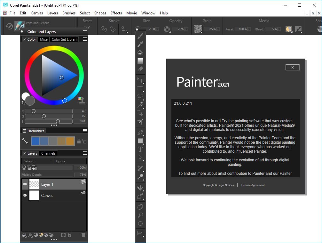The image size is (322, 243).
Task: Click the Reset brush tool icon
Action: [x=87, y=28]
